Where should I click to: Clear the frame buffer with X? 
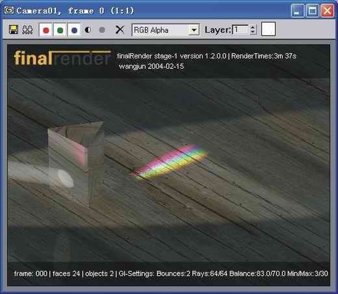(120, 30)
